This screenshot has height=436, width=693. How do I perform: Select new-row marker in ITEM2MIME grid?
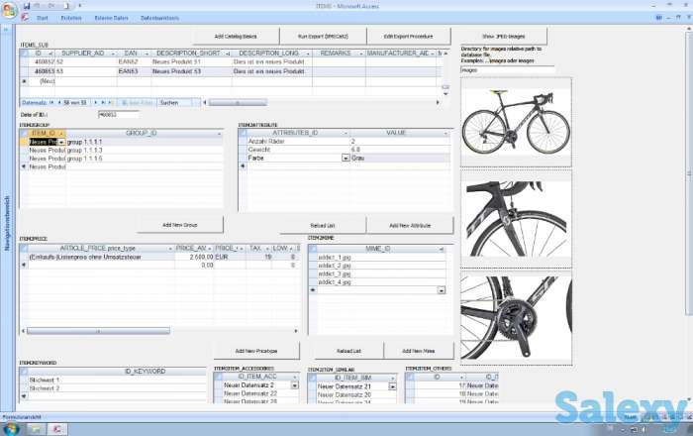[x=313, y=290]
